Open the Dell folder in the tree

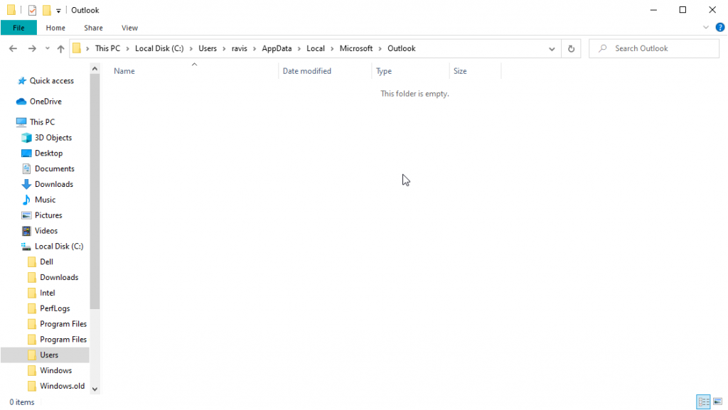tap(46, 262)
